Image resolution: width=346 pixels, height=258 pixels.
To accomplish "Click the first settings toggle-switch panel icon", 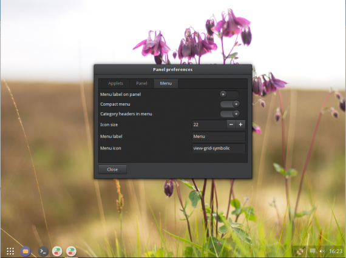I will tap(57, 251).
